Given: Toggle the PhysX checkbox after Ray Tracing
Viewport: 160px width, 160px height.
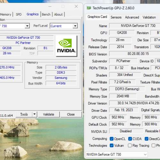Looking at the screenshot, I should tap(153, 146).
